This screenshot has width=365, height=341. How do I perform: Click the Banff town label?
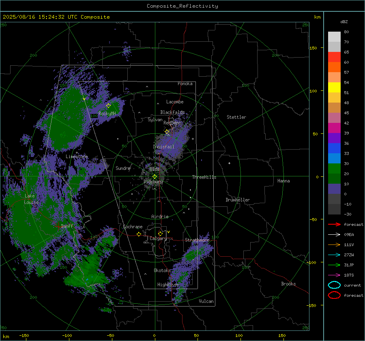pyautogui.click(x=67, y=226)
